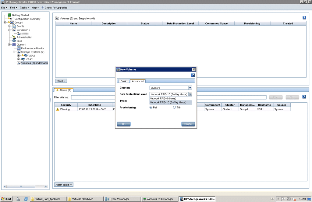Sort volumes by Name column header
Viewport: 312px width, 202px height.
click(73, 23)
